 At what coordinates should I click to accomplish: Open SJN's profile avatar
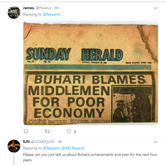[14, 146]
